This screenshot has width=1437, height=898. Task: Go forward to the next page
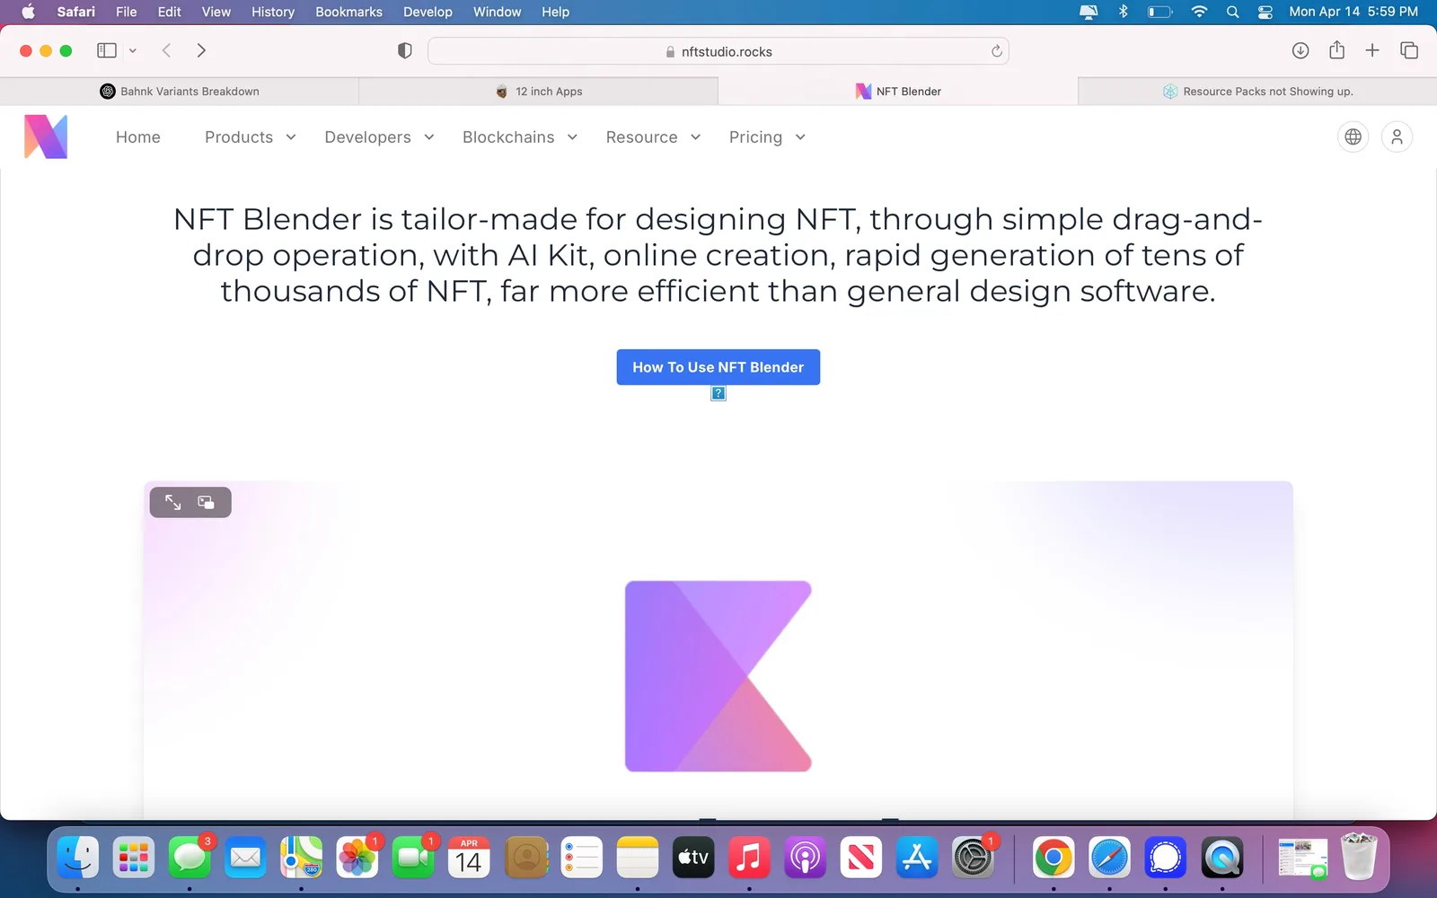[201, 50]
